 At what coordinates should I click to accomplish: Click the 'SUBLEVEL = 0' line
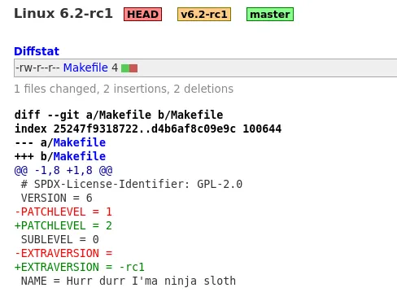pyautogui.click(x=60, y=240)
